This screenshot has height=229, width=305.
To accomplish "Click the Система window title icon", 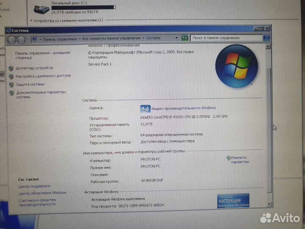I will point(9,31).
